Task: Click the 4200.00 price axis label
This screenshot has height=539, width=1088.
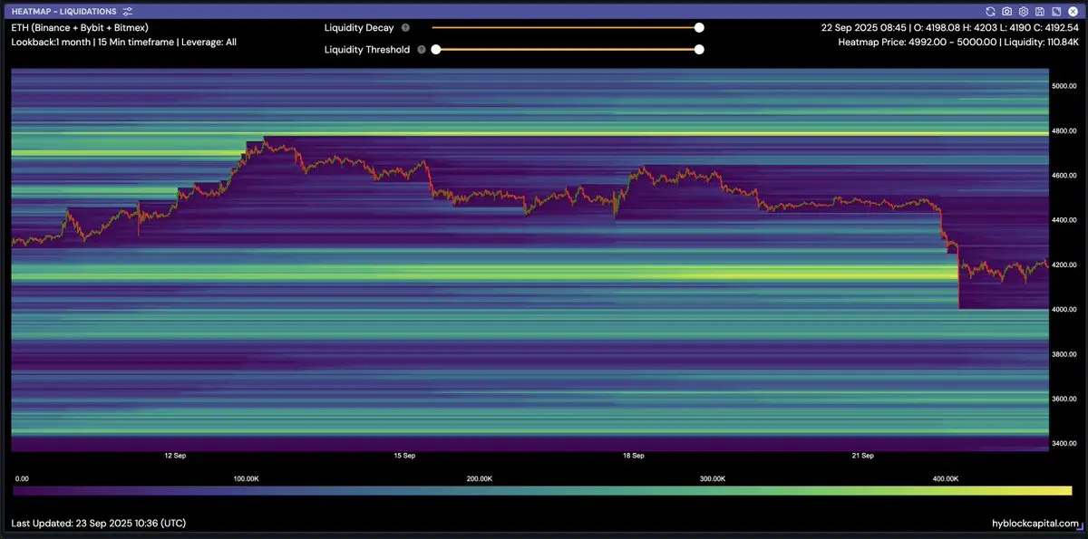Action: [x=1064, y=265]
